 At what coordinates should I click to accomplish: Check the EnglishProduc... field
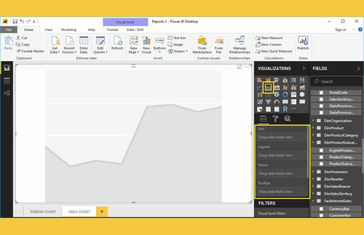pyautogui.click(x=321, y=151)
